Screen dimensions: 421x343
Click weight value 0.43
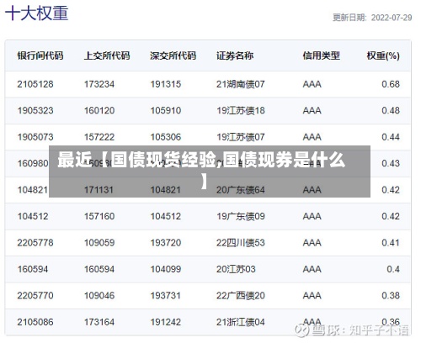pyautogui.click(x=391, y=163)
